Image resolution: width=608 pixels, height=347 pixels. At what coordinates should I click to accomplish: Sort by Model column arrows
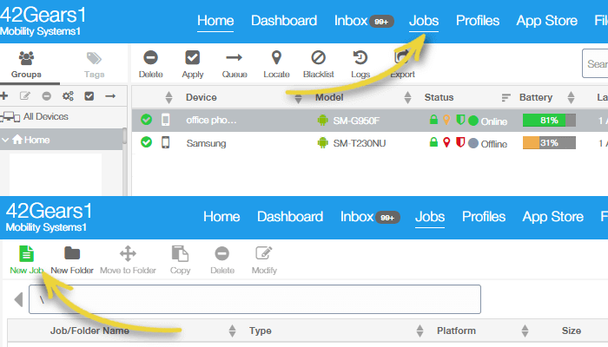(407, 97)
